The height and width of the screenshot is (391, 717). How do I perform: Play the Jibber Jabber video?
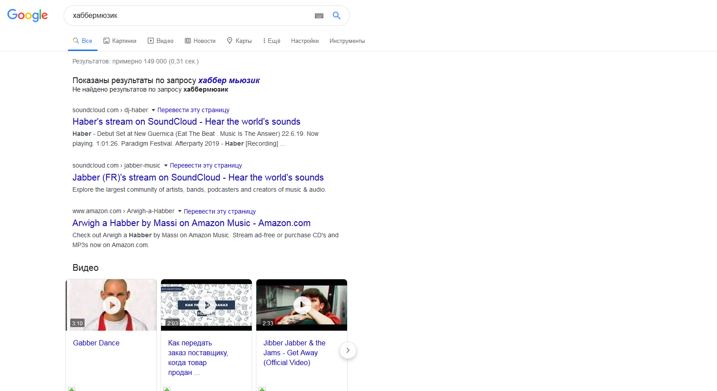[302, 305]
